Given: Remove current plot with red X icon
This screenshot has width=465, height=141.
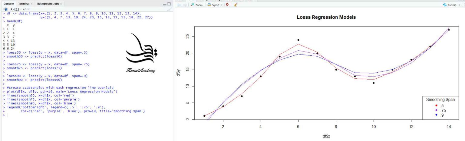Looking at the screenshot, I should pyautogui.click(x=227, y=5).
